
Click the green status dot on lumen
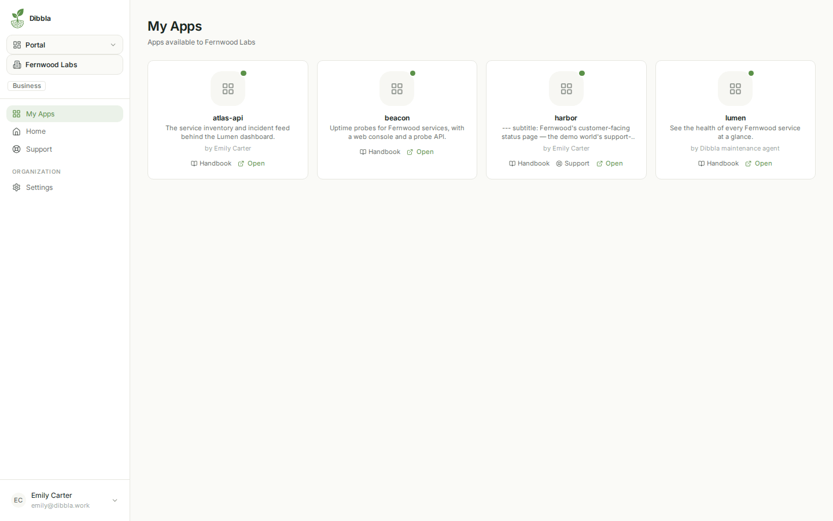(x=751, y=74)
